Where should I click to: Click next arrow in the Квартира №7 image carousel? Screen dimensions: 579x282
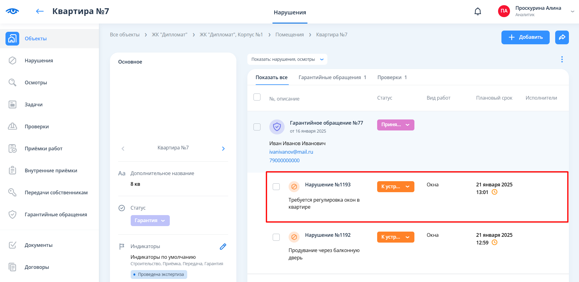click(223, 148)
